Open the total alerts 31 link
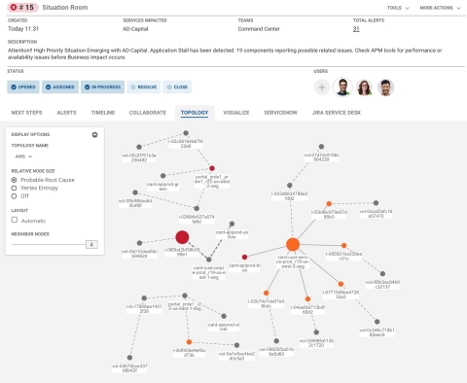This screenshot has height=383, width=467. [x=356, y=29]
